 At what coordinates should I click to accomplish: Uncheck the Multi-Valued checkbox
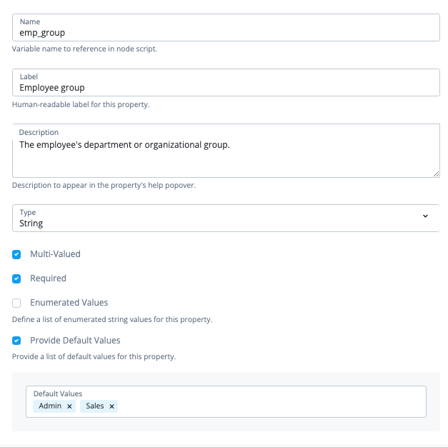[16, 254]
